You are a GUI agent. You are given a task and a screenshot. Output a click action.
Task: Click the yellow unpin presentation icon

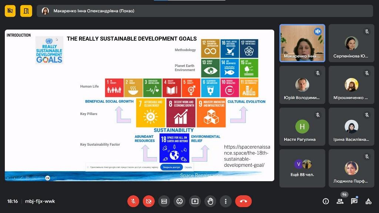point(10,11)
